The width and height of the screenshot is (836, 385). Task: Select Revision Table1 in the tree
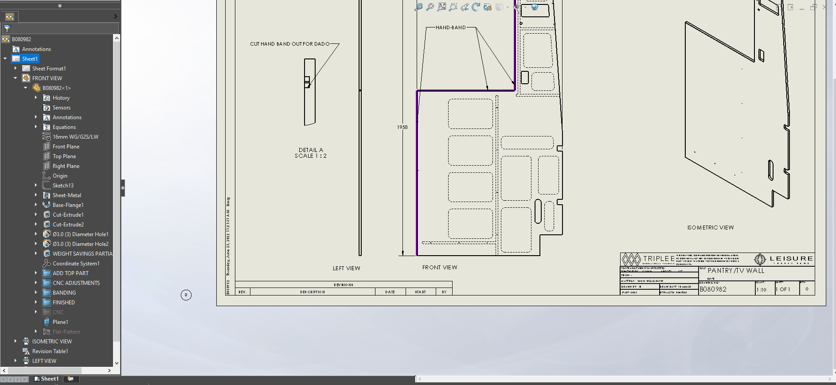click(50, 351)
